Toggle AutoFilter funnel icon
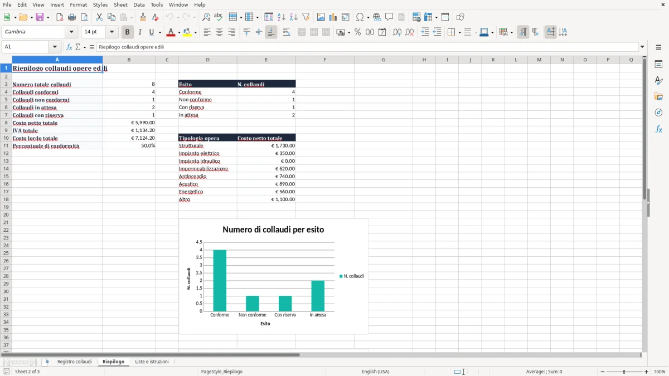Viewport: 669px width, 376px height. [306, 17]
